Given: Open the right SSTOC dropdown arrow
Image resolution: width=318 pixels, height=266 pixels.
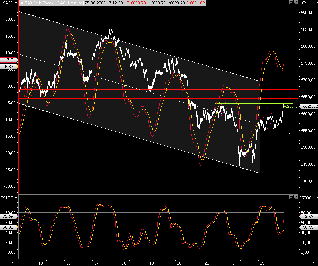Looking at the screenshot, I should pyautogui.click(x=317, y=197).
